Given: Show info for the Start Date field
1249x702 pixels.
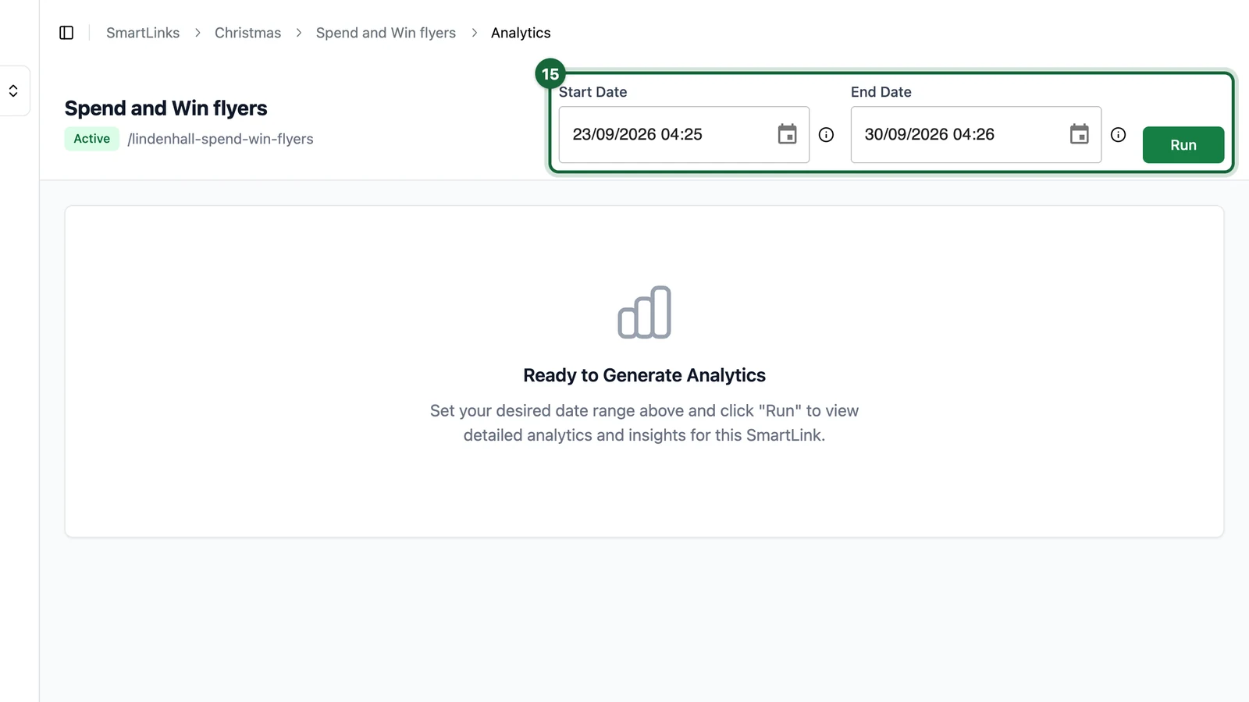Looking at the screenshot, I should pos(826,135).
